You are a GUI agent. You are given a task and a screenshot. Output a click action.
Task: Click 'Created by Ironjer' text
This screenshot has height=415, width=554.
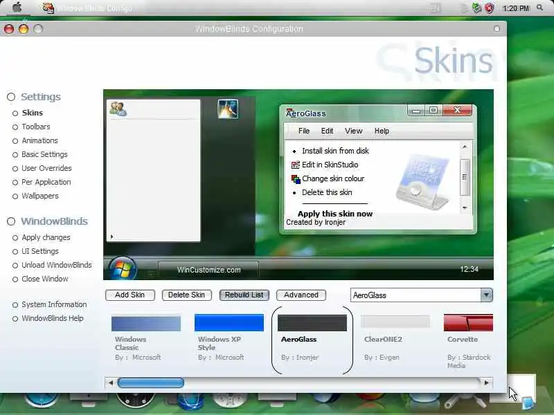pos(316,222)
